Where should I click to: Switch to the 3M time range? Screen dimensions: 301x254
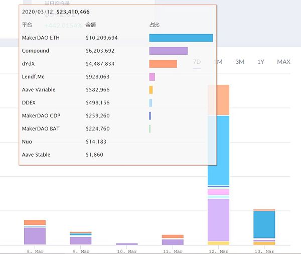240,62
